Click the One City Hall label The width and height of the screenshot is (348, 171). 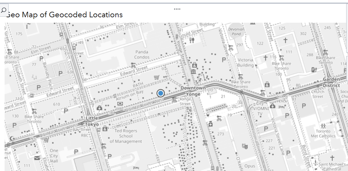pos(54,156)
